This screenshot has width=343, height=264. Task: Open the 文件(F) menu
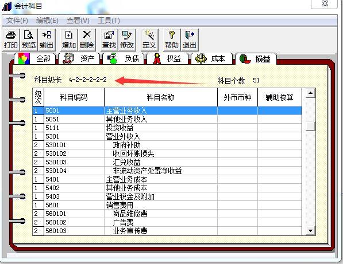click(x=17, y=21)
